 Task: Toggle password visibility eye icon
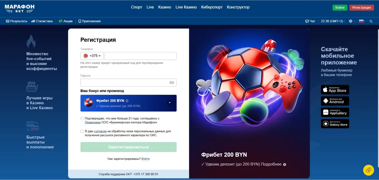point(172,83)
